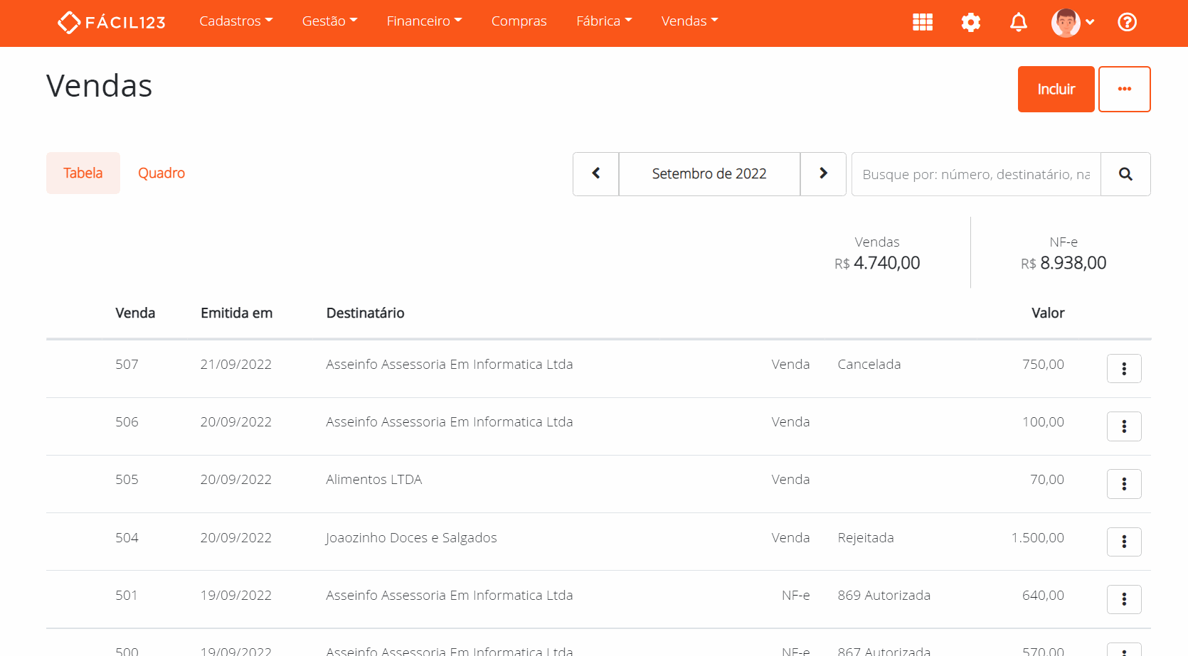The height and width of the screenshot is (656, 1188).
Task: Expand the Financeiro dropdown menu
Action: click(424, 21)
